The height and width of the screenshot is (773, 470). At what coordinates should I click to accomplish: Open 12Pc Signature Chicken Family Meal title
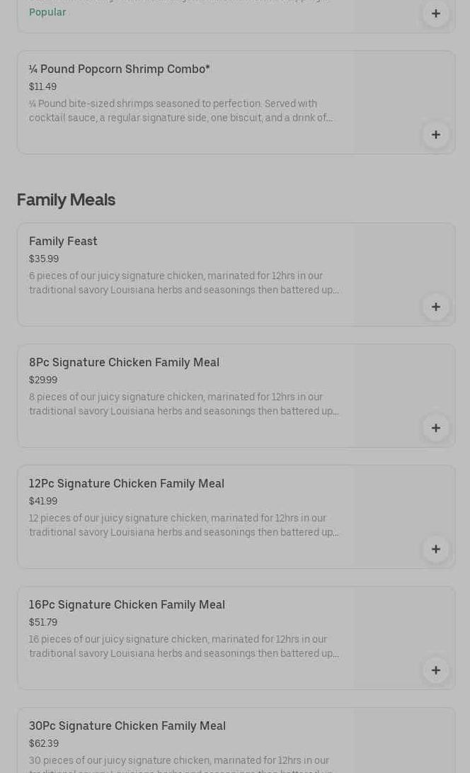click(x=126, y=483)
